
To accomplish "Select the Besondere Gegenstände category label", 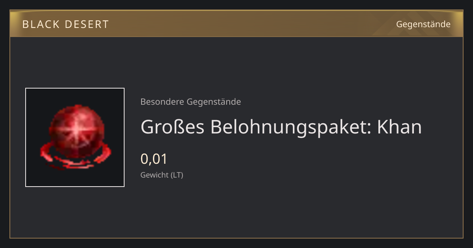I will [191, 102].
